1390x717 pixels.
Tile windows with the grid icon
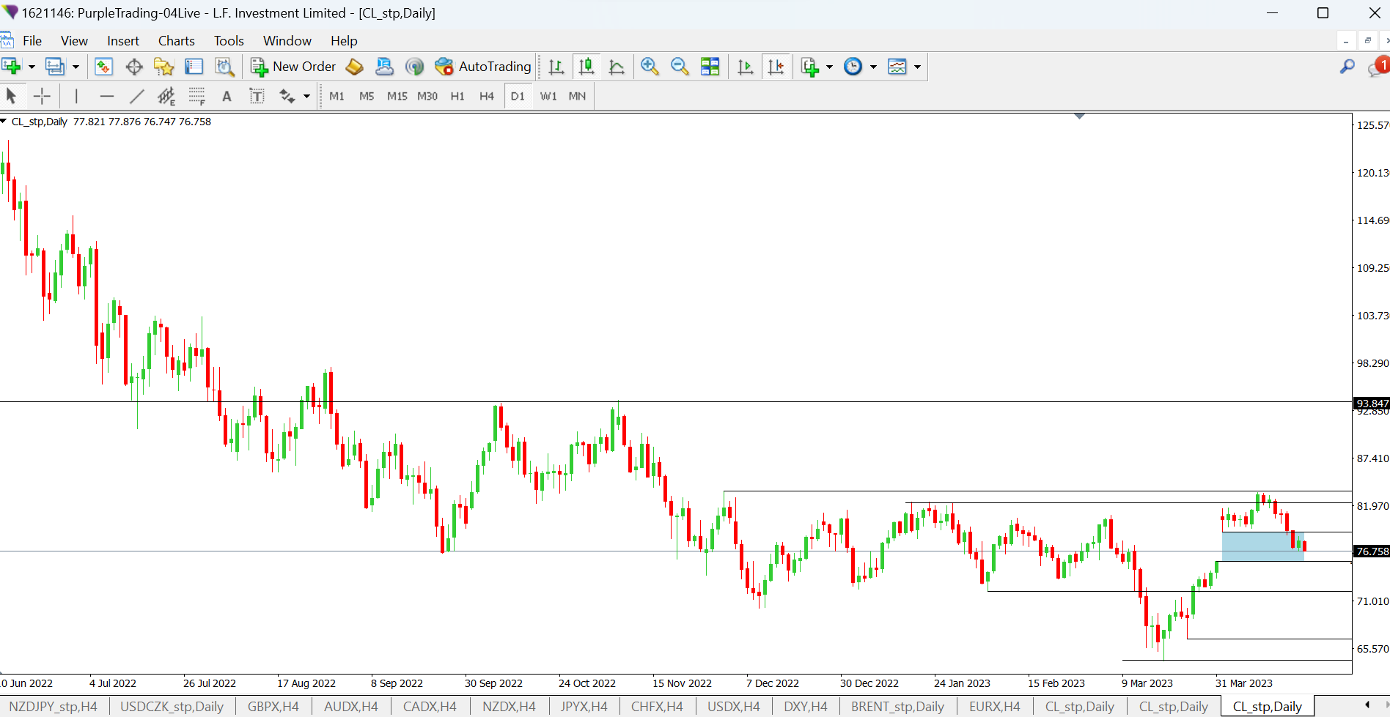point(710,67)
